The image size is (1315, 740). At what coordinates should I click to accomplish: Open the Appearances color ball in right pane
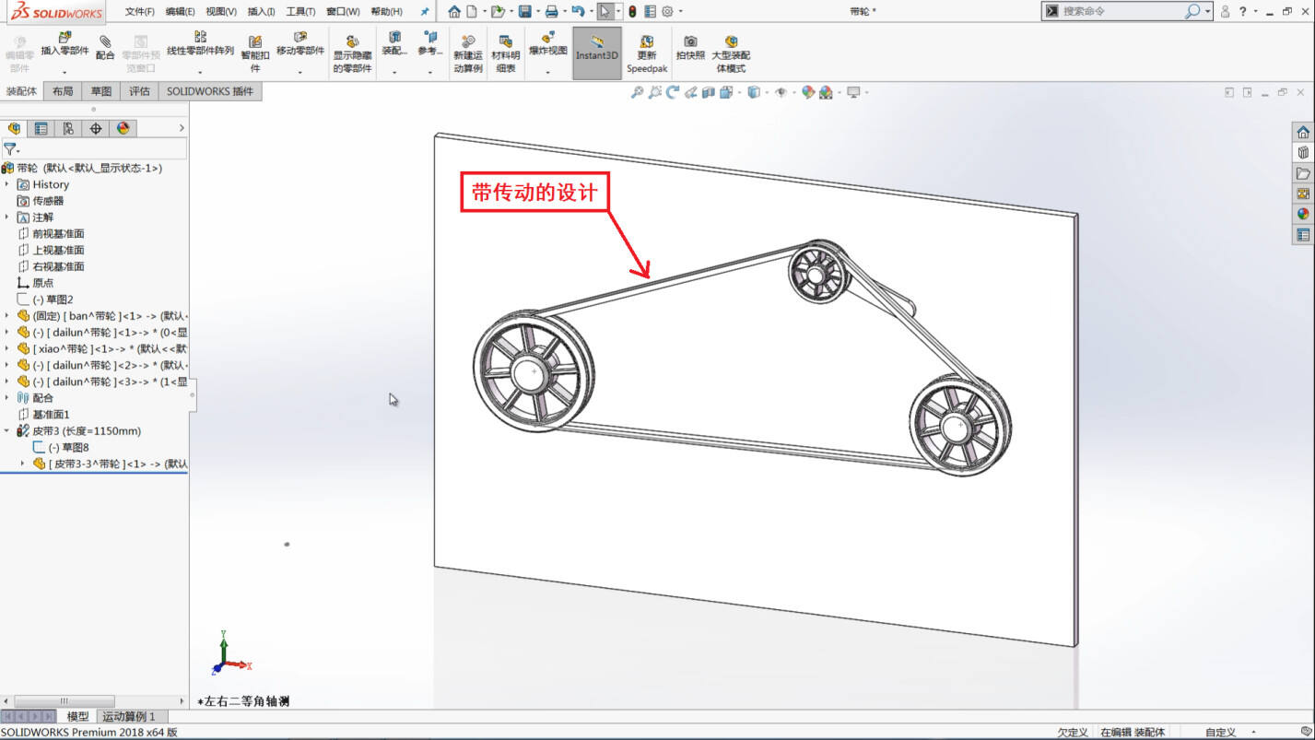1303,214
